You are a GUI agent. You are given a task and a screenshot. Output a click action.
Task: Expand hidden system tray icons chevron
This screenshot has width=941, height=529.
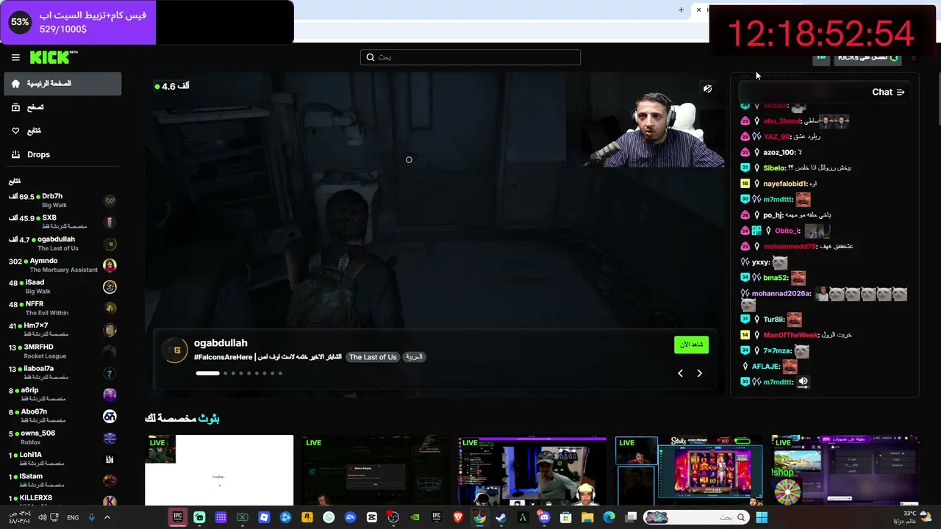pos(107,517)
